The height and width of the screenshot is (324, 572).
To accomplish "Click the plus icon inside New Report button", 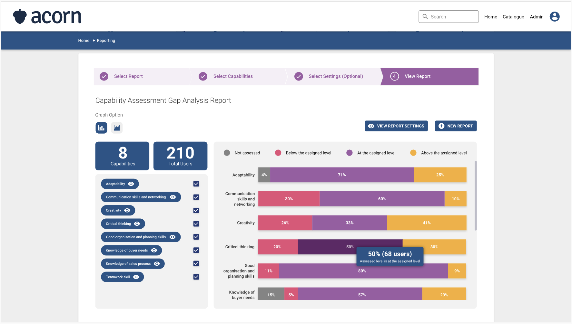I will pos(442,126).
